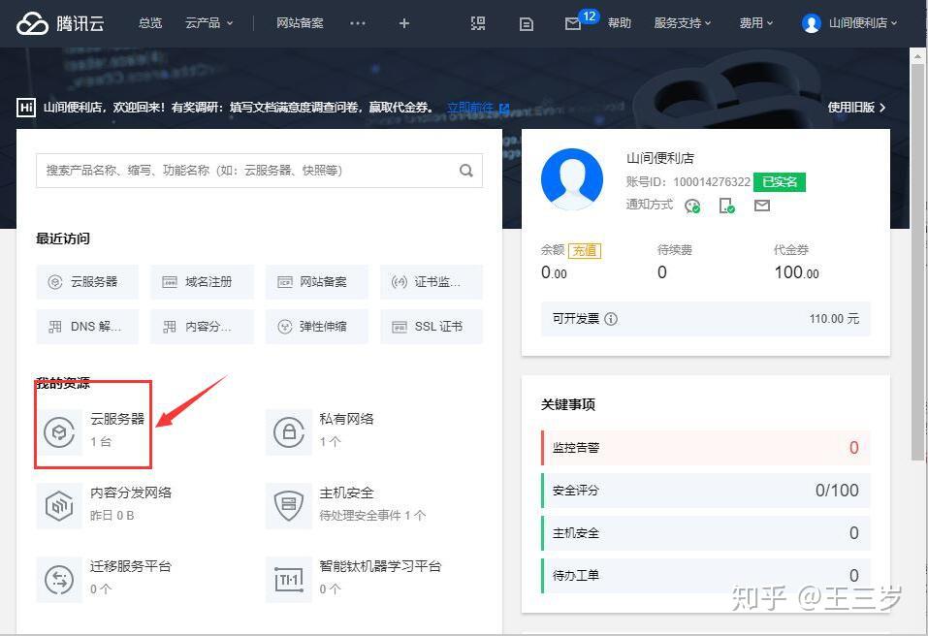Click the account ID 100014276322 text
This screenshot has height=636, width=928.
click(712, 182)
